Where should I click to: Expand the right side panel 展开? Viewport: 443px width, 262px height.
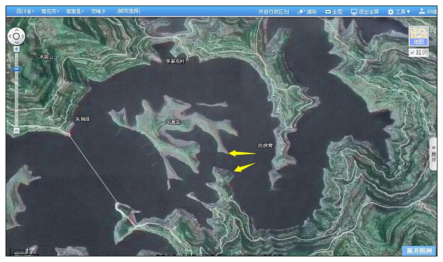tap(434, 154)
